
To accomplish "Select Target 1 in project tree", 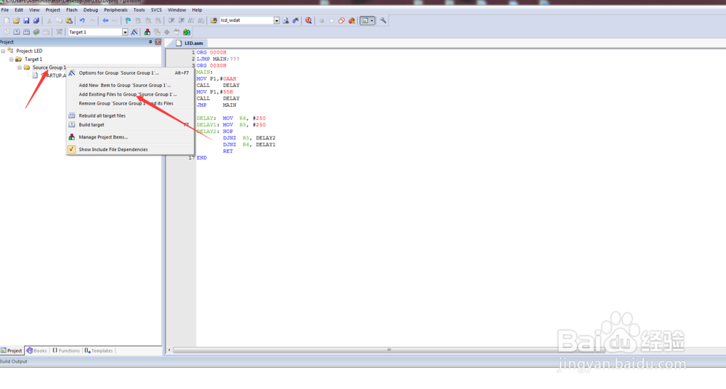I will coord(33,60).
